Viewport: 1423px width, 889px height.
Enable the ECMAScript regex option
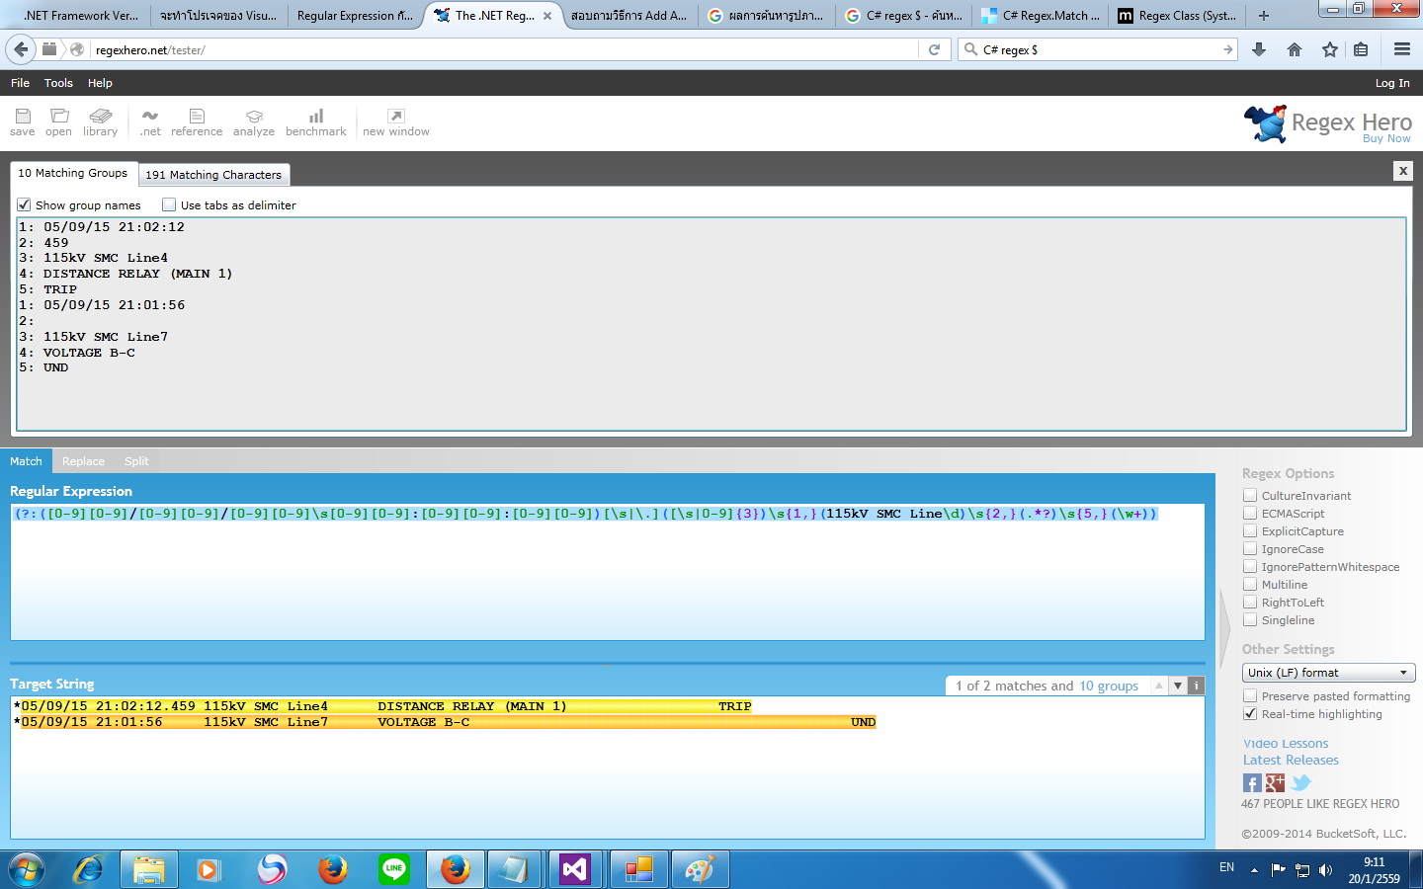click(1250, 513)
